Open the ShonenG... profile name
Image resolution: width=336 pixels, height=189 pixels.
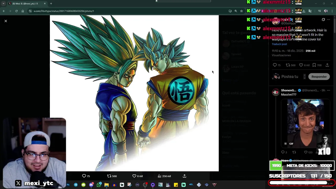pos(288,90)
